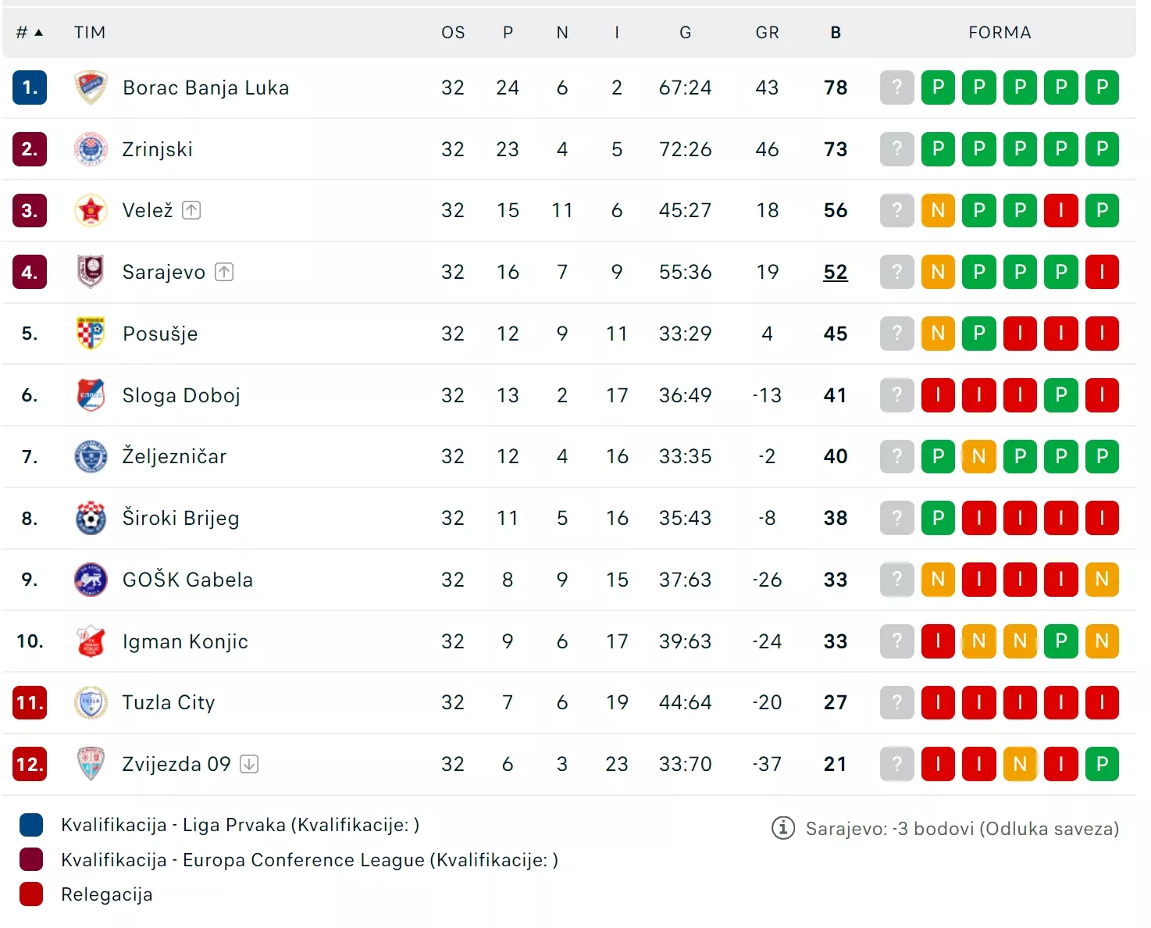Click Zvijezda 09's orange N form badge

click(1020, 764)
